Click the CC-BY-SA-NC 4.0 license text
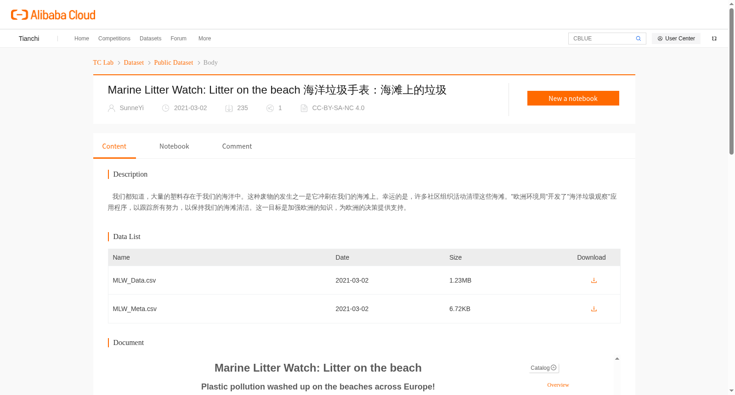735x395 pixels. 338,108
